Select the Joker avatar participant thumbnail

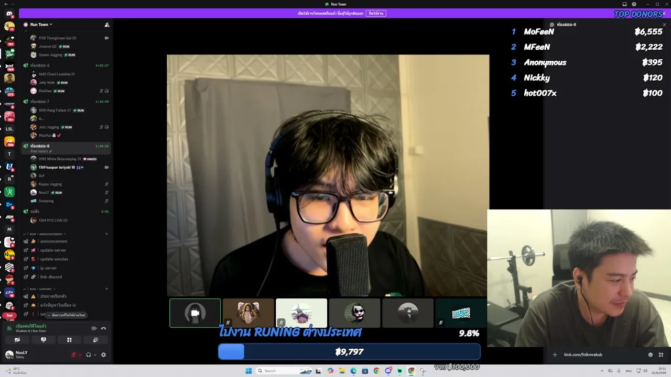[355, 313]
